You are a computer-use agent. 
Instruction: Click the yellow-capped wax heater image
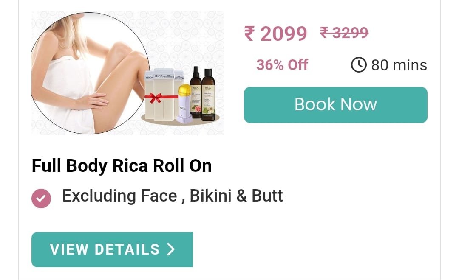click(184, 104)
